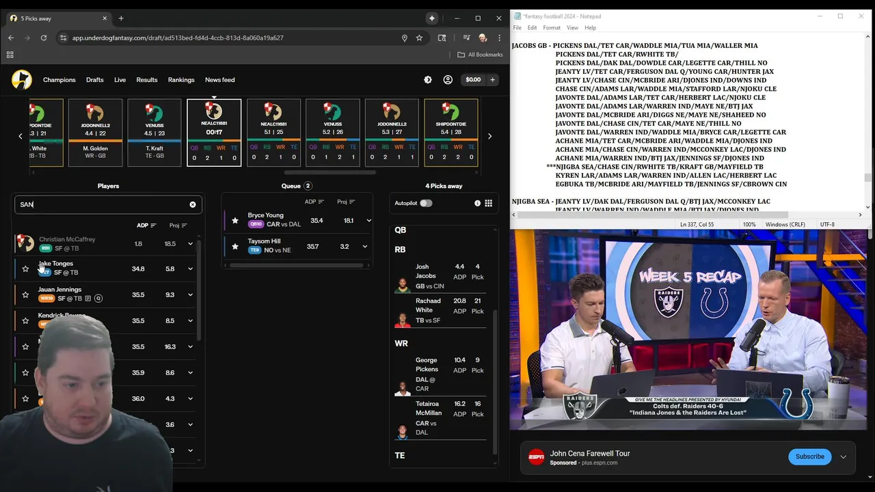Sort players list by Proj
This screenshot has height=492, width=875.
coord(178,225)
